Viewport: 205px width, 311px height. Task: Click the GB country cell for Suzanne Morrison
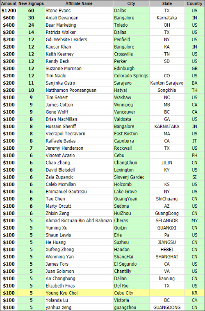click(194, 68)
